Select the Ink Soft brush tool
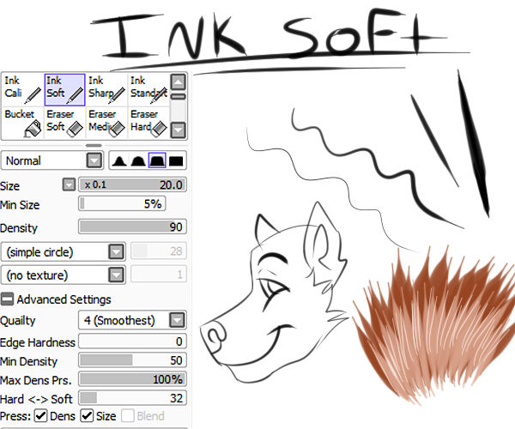The width and height of the screenshot is (515, 429). pos(64,89)
